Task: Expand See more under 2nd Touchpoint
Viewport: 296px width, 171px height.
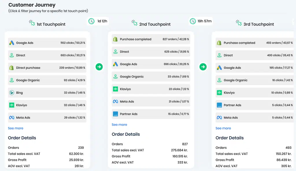Action: click(119, 124)
